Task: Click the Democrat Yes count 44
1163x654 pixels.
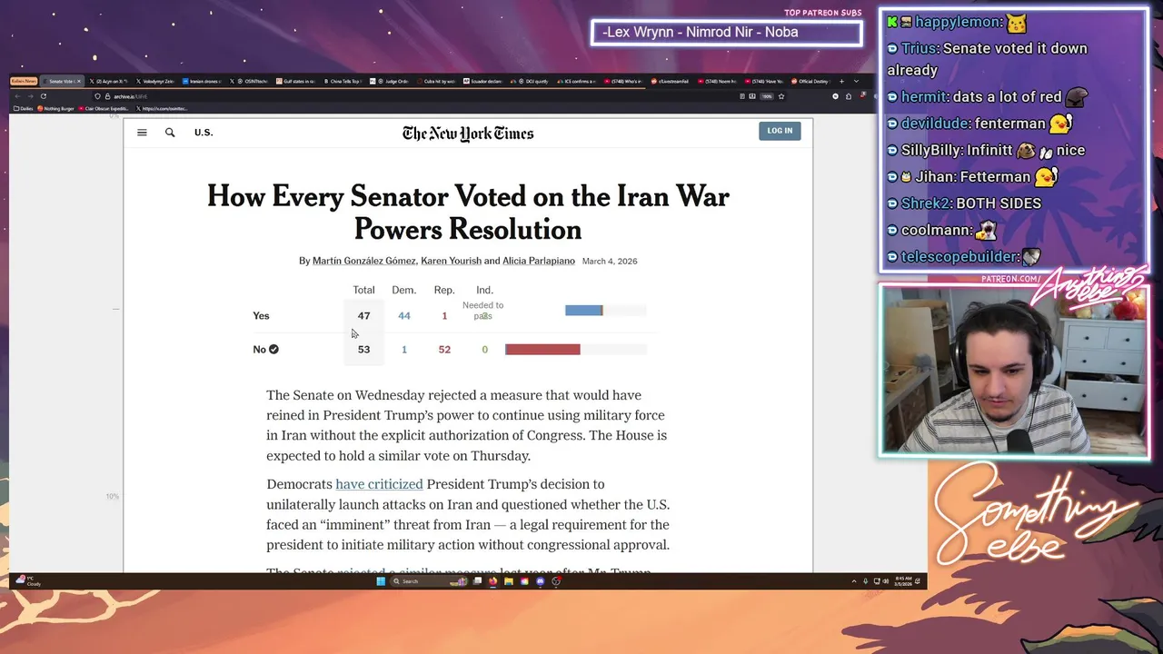Action: tap(404, 316)
